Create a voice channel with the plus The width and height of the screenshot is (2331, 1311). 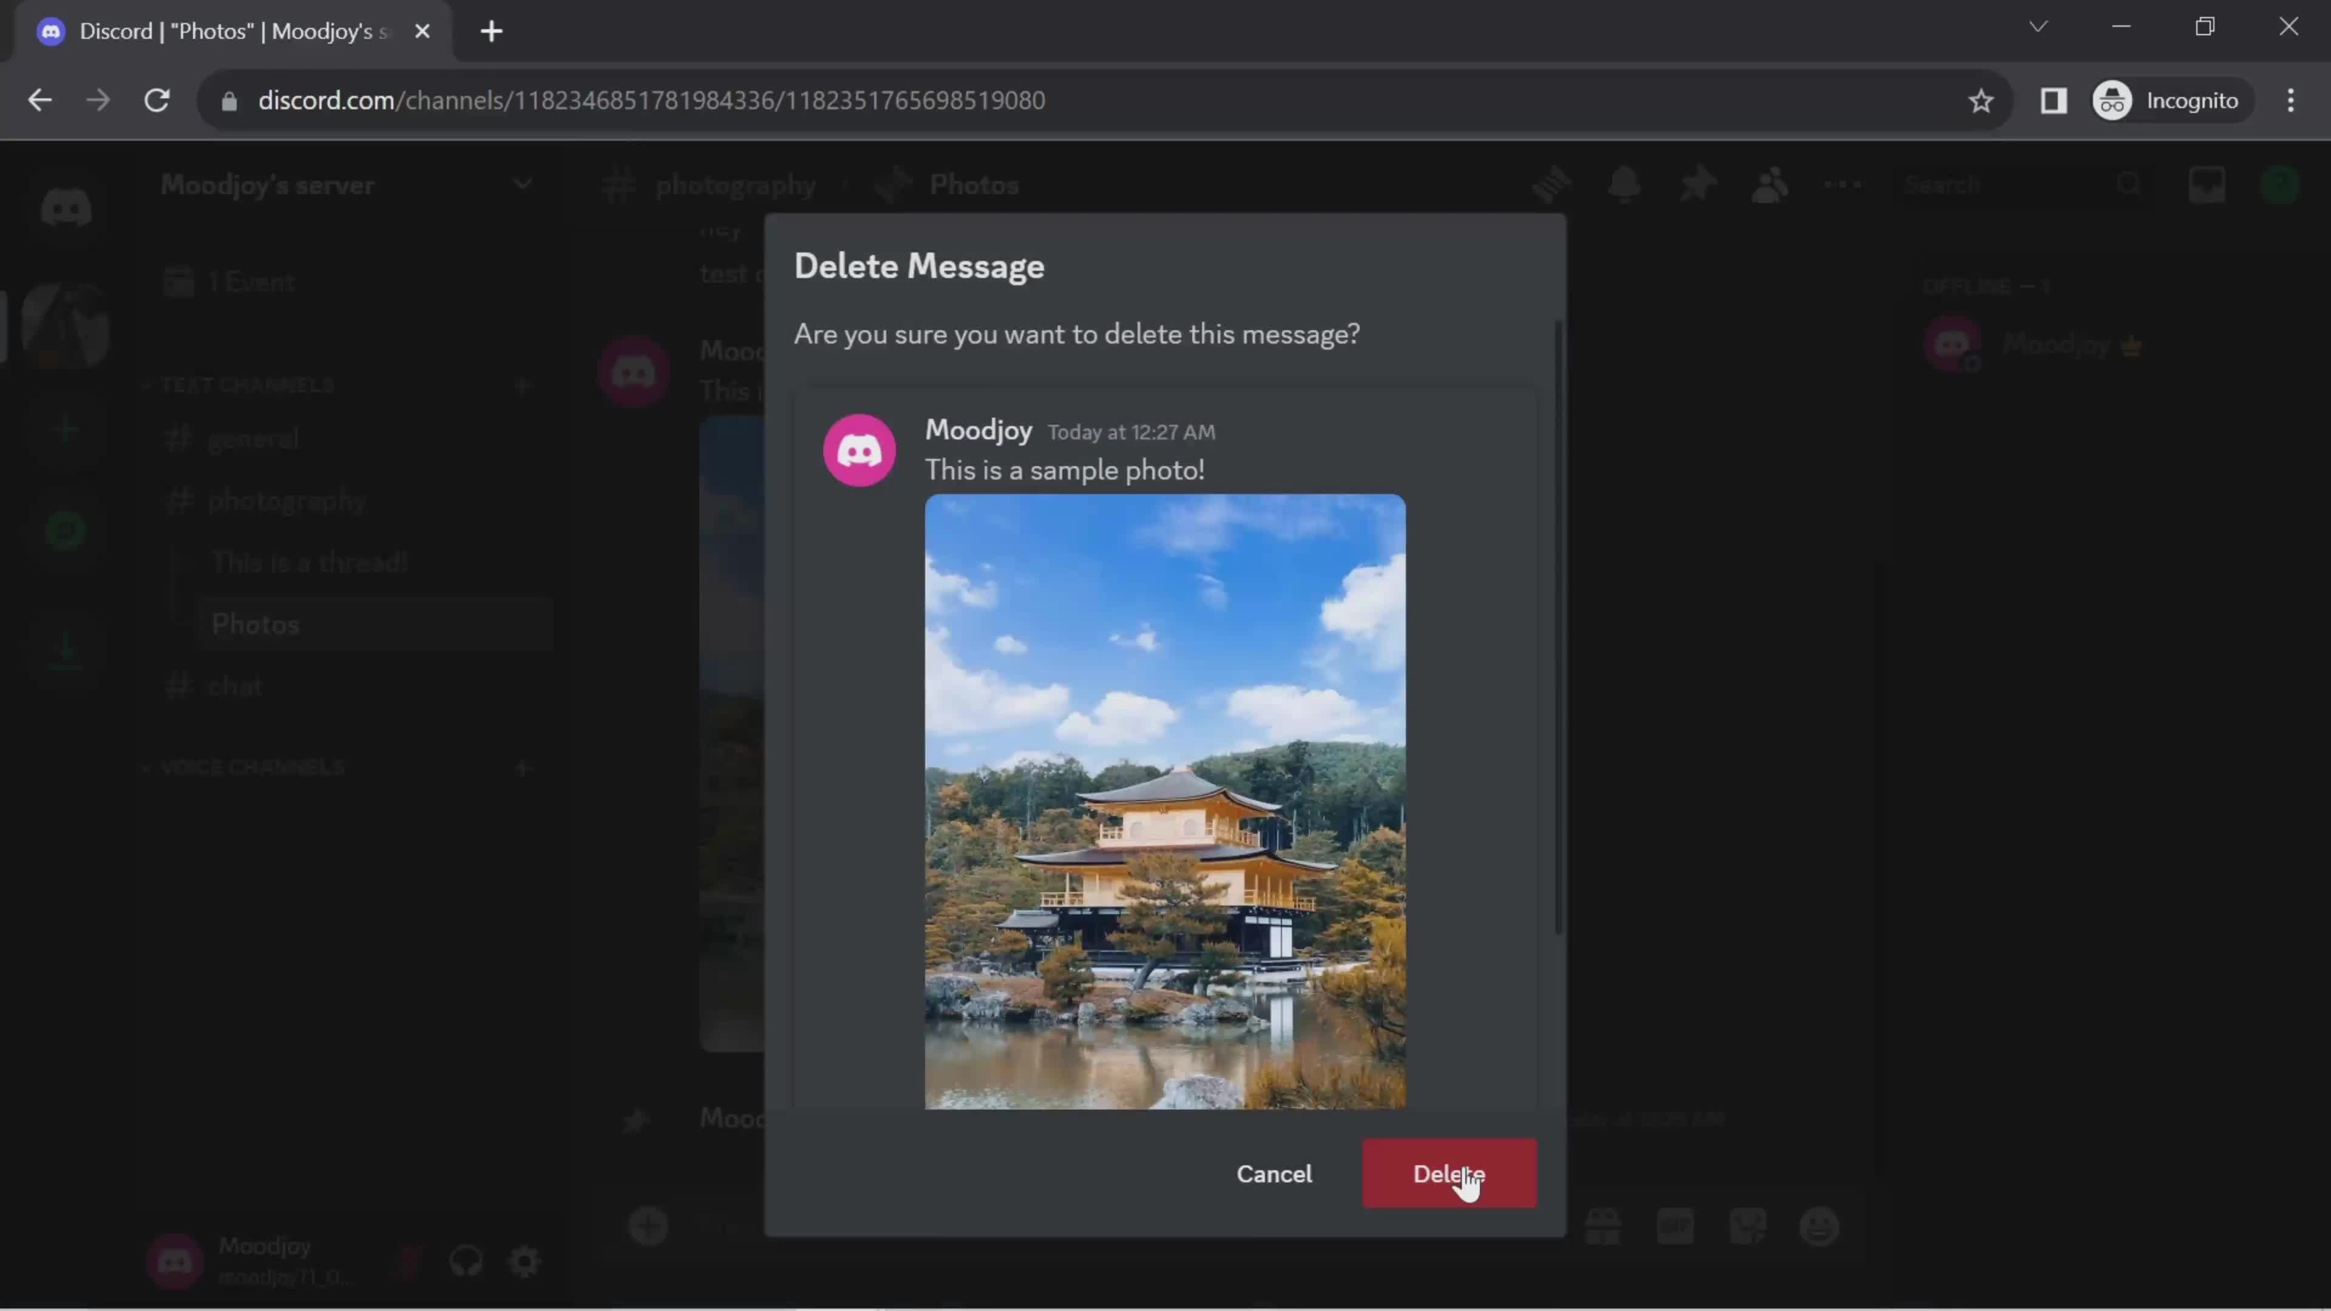point(522,768)
